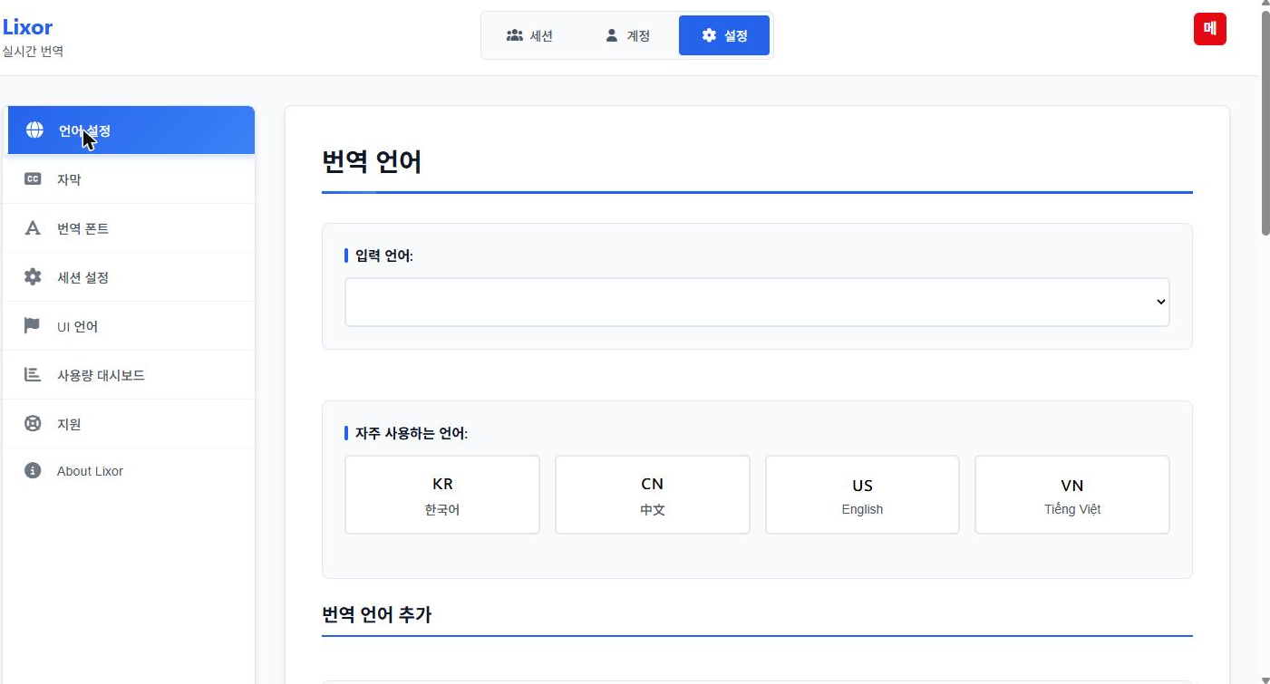Open About Lixor
The width and height of the screenshot is (1270, 684).
[x=130, y=471]
